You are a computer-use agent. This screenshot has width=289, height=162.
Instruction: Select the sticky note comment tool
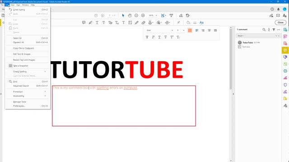(x=84, y=22)
